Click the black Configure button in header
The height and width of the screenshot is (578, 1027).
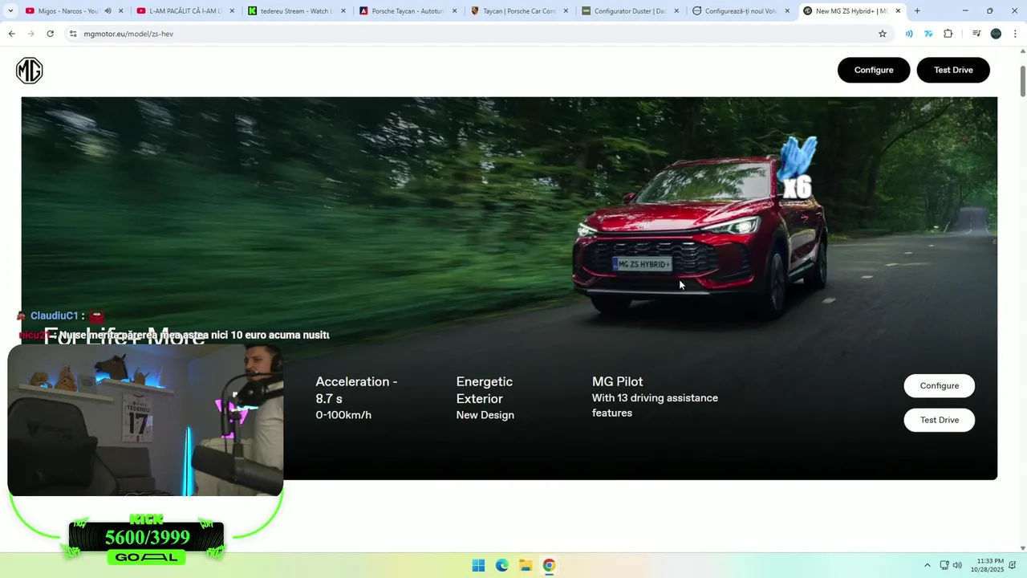[874, 70]
